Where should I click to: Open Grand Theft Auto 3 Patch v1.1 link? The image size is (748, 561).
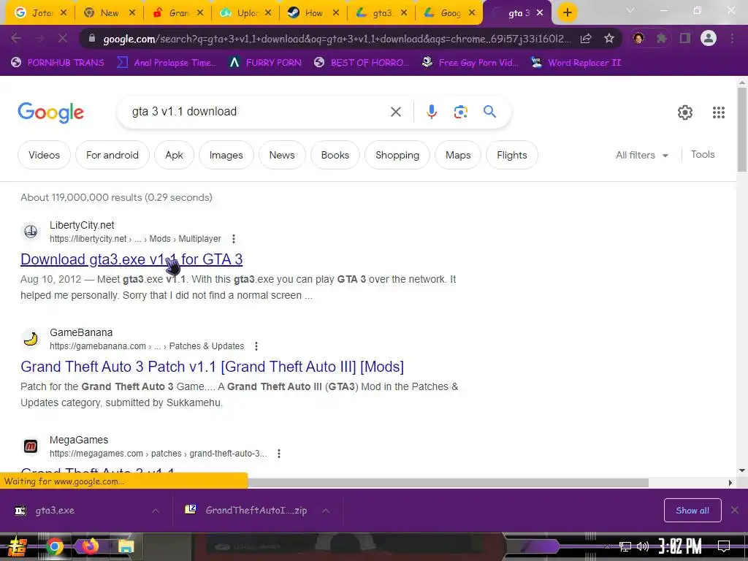tap(213, 367)
